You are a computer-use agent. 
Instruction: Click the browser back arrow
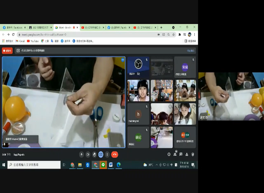[x=3, y=35]
